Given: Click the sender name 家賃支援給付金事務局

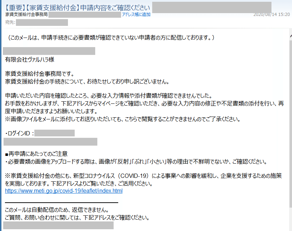Looking at the screenshot, I should coord(27,15).
